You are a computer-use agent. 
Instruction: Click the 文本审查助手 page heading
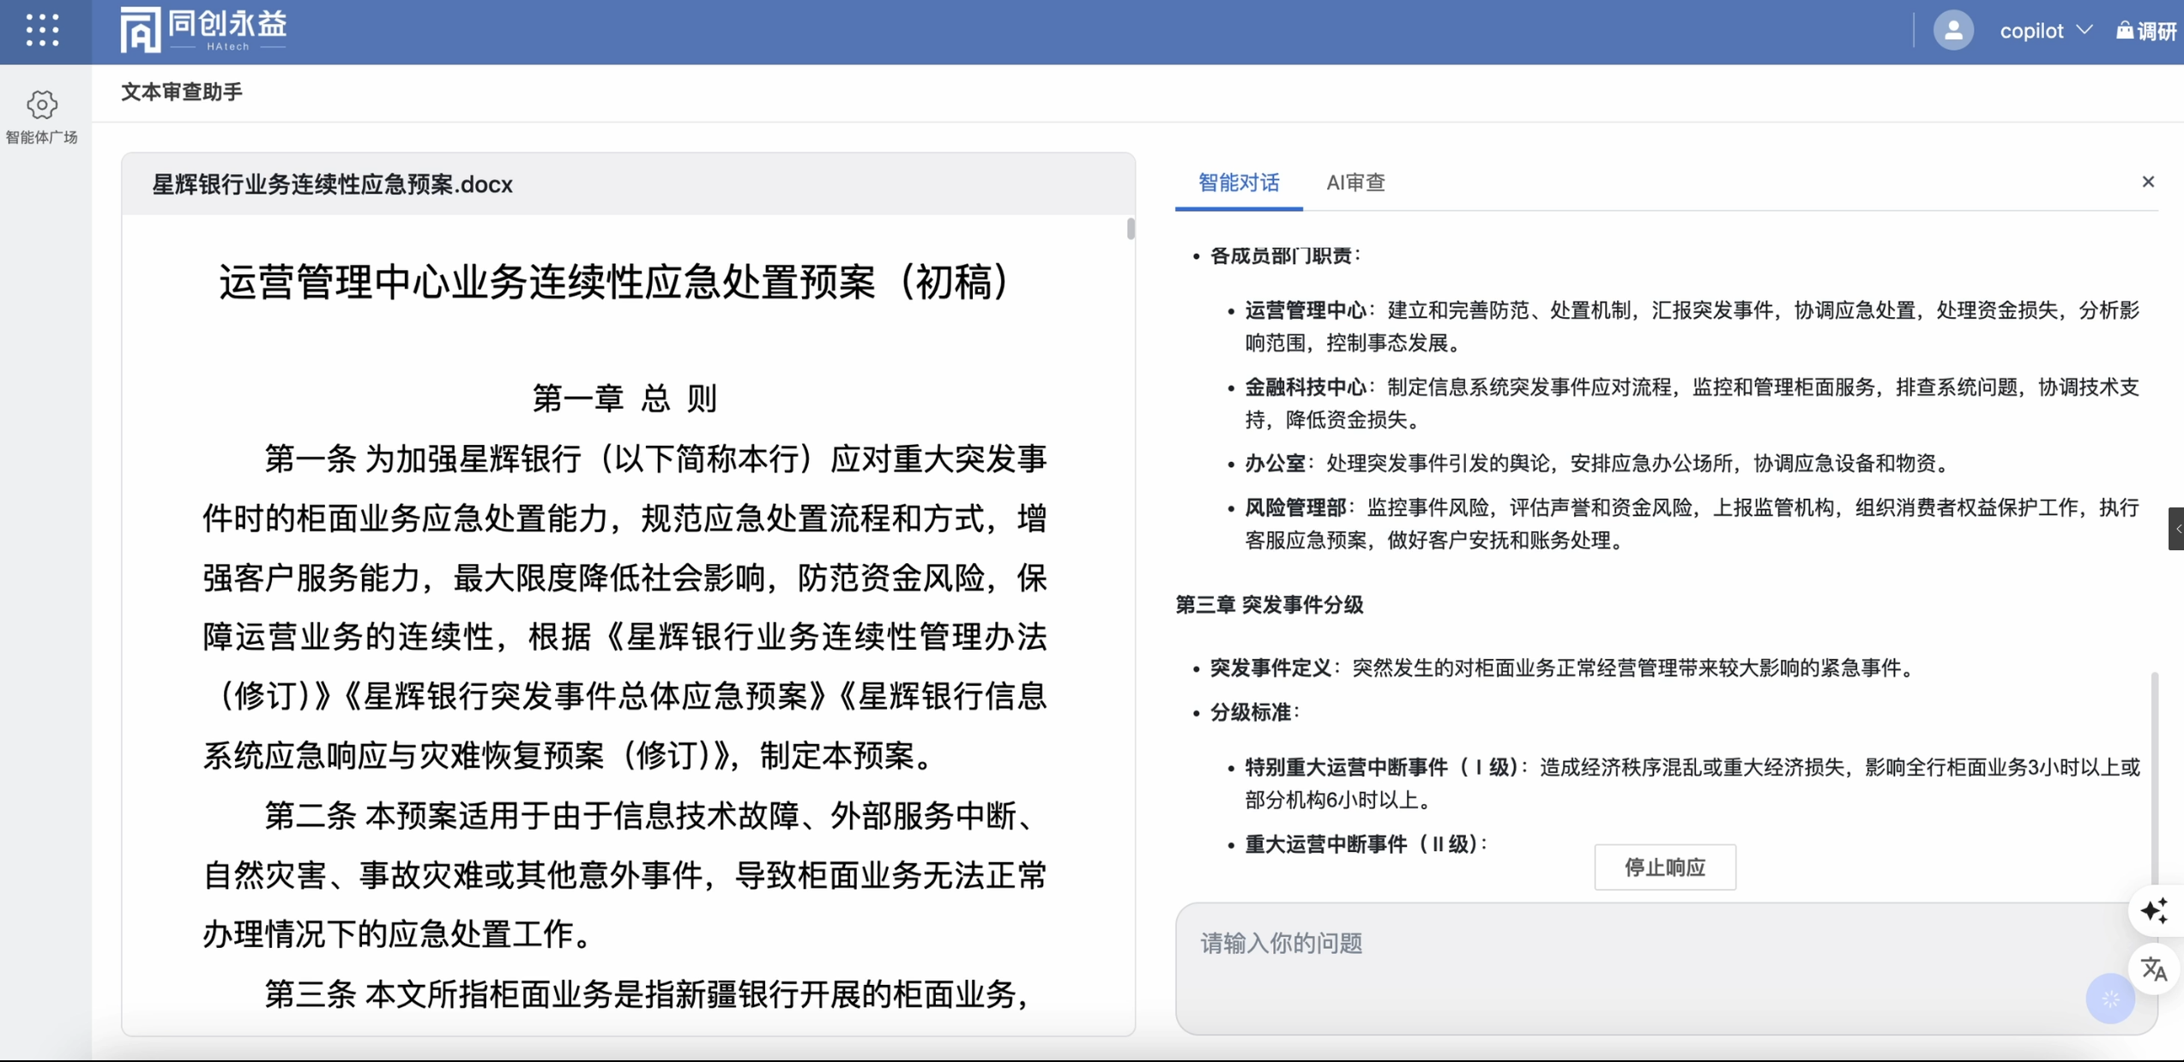coord(181,92)
